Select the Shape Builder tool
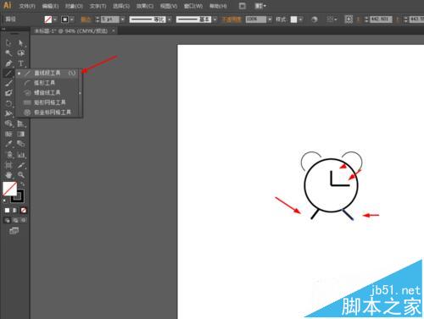This screenshot has height=319, width=424. coord(8,124)
